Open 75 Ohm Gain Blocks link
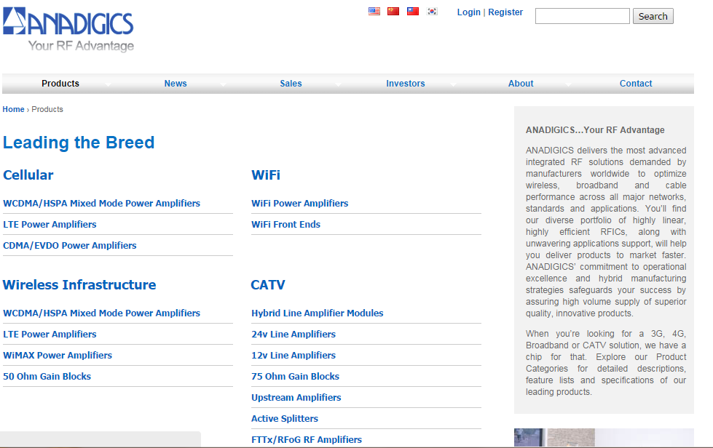 tap(295, 376)
